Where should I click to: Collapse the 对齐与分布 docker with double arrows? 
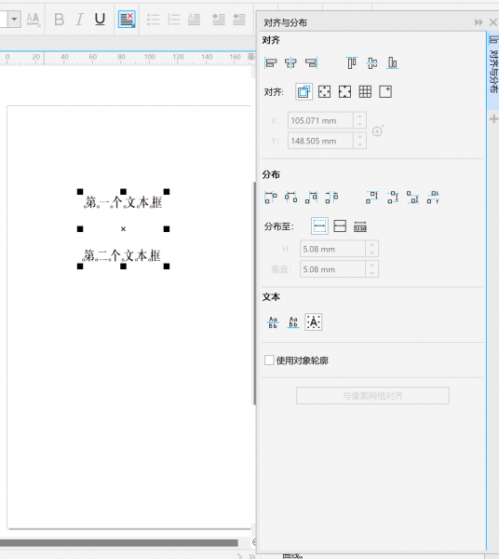pos(479,22)
